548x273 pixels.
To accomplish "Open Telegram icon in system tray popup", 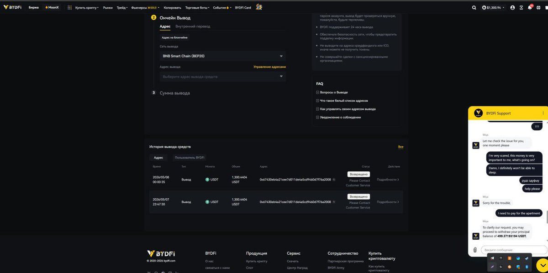I will (492, 258).
